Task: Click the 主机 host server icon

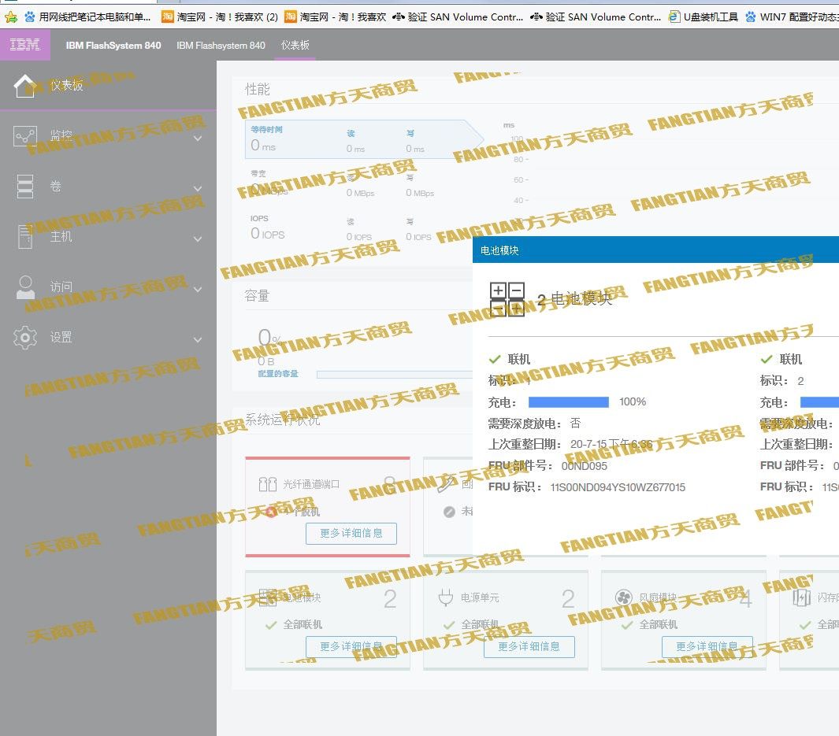Action: 25,236
